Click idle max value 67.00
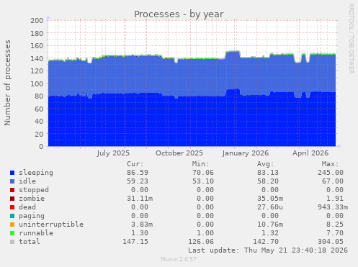358x267 pixels. point(333,181)
